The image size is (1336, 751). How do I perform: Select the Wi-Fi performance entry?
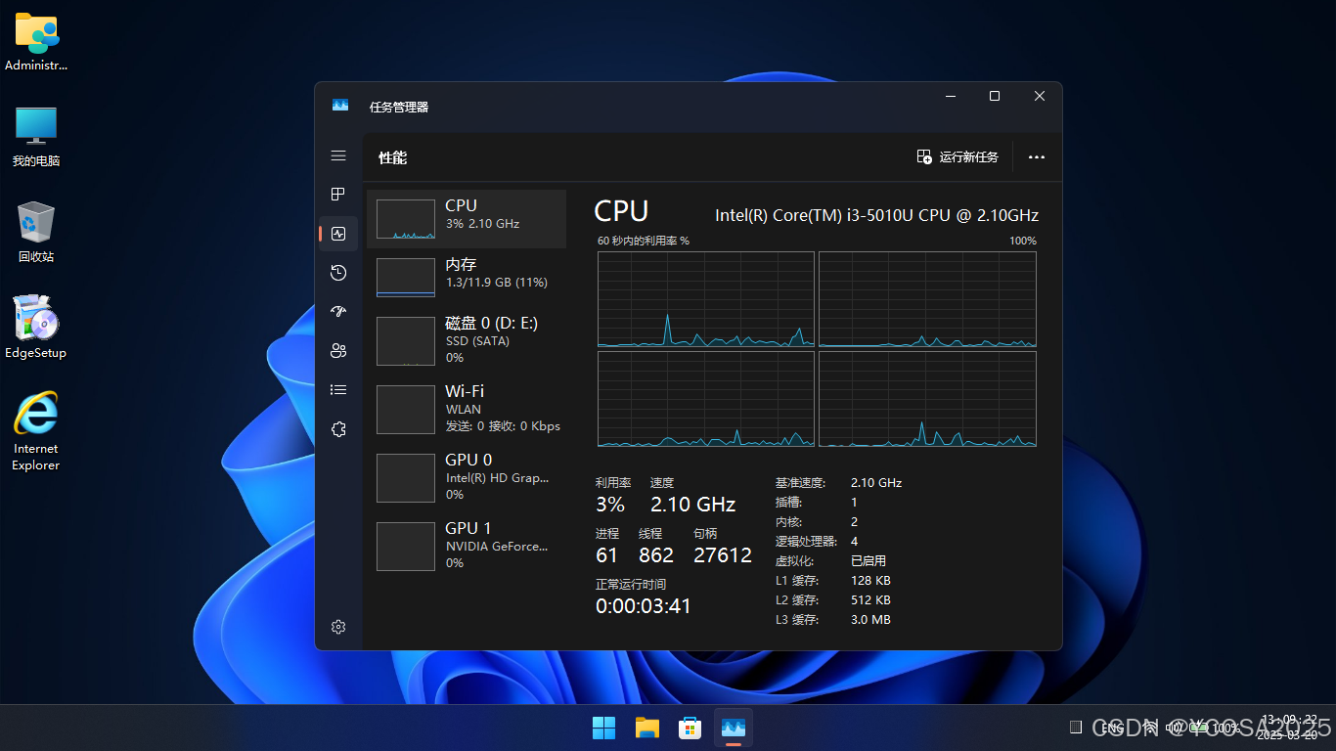click(x=467, y=409)
